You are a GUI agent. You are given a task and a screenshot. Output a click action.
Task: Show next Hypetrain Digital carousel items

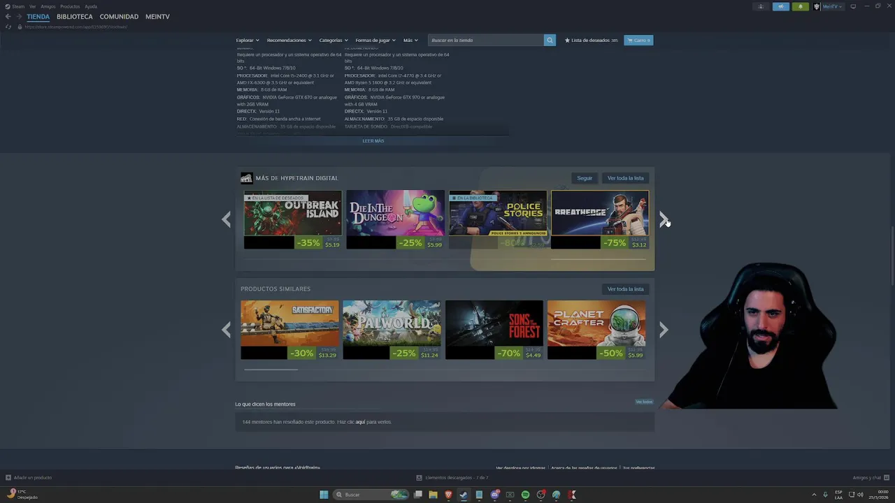pos(664,219)
